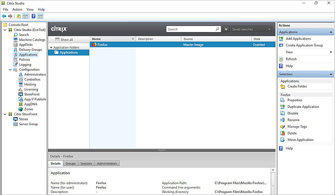Viewport: 335px width, 195px height.
Task: Open the Action menu
Action: (17, 9)
